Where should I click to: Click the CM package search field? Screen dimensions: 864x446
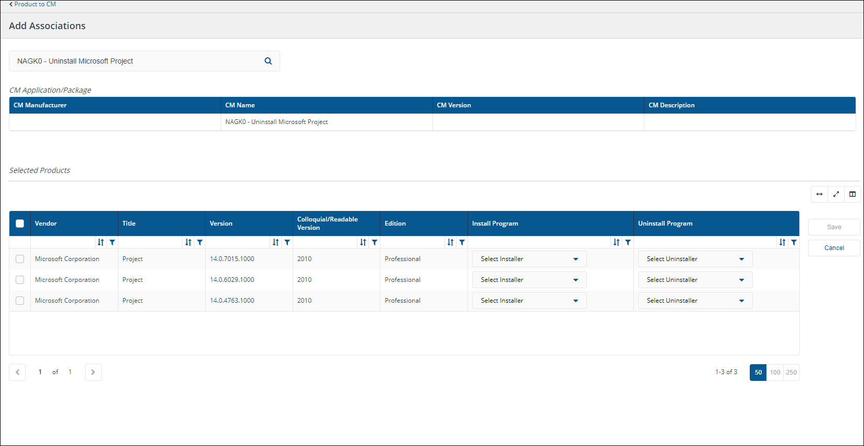tap(136, 61)
